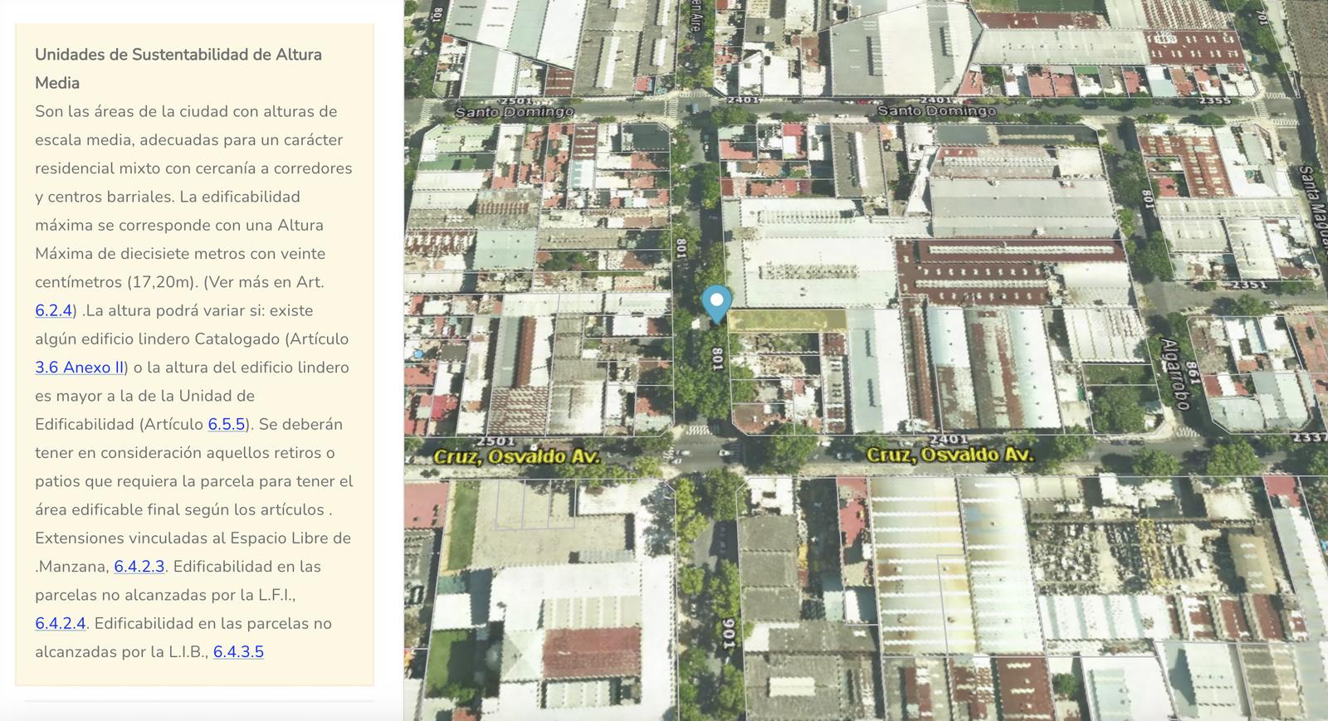Viewport: 1328px width, 721px height.
Task: Open the Art. 6.2.4 link
Action: click(54, 310)
